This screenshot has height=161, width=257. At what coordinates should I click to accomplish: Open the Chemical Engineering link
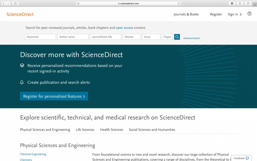coord(33,154)
